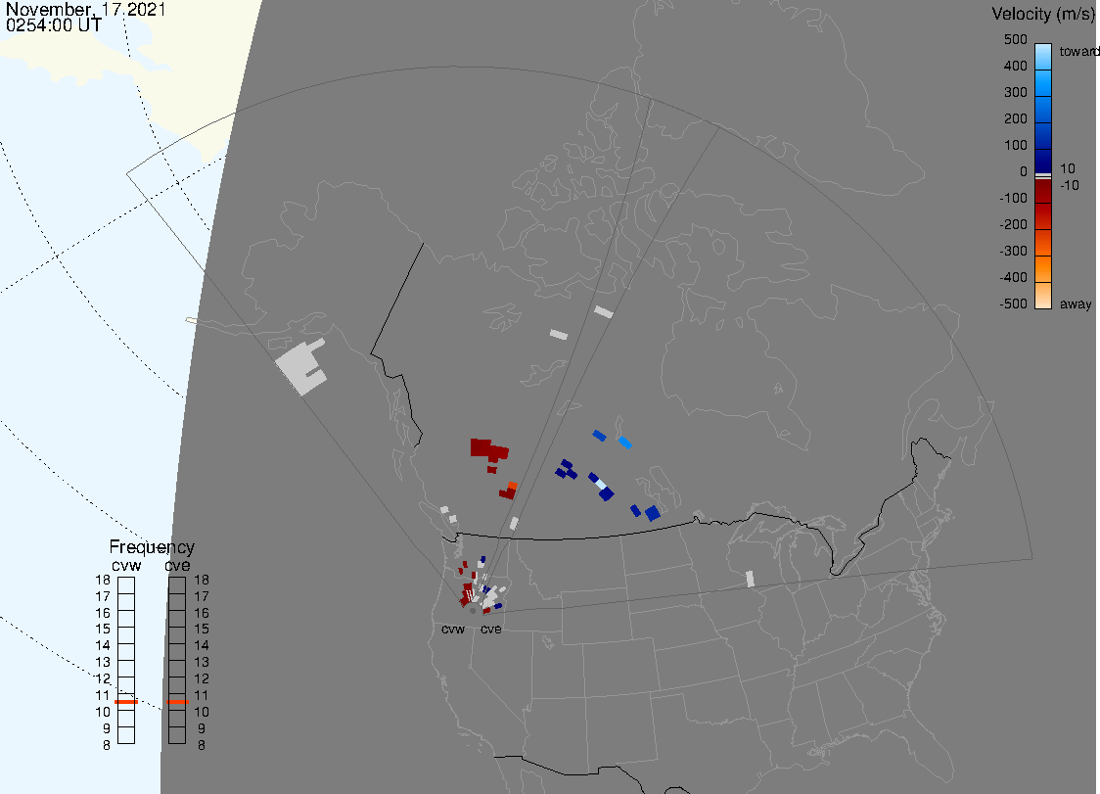Viewport: 1100px width, 794px height.
Task: Click the grey radar station dot above cvw label
Action: (473, 610)
